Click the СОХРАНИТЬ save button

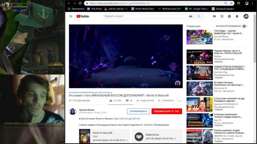tap(166, 100)
